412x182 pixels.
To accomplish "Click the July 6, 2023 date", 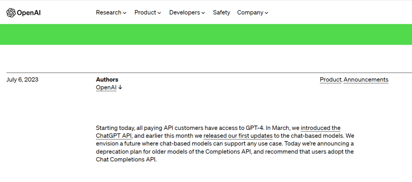I will [22, 80].
